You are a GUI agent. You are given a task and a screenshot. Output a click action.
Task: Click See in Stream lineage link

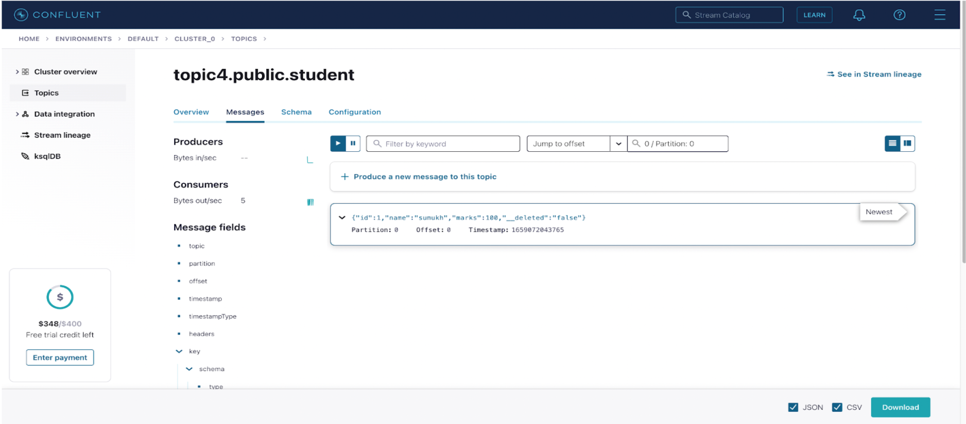[x=874, y=74]
